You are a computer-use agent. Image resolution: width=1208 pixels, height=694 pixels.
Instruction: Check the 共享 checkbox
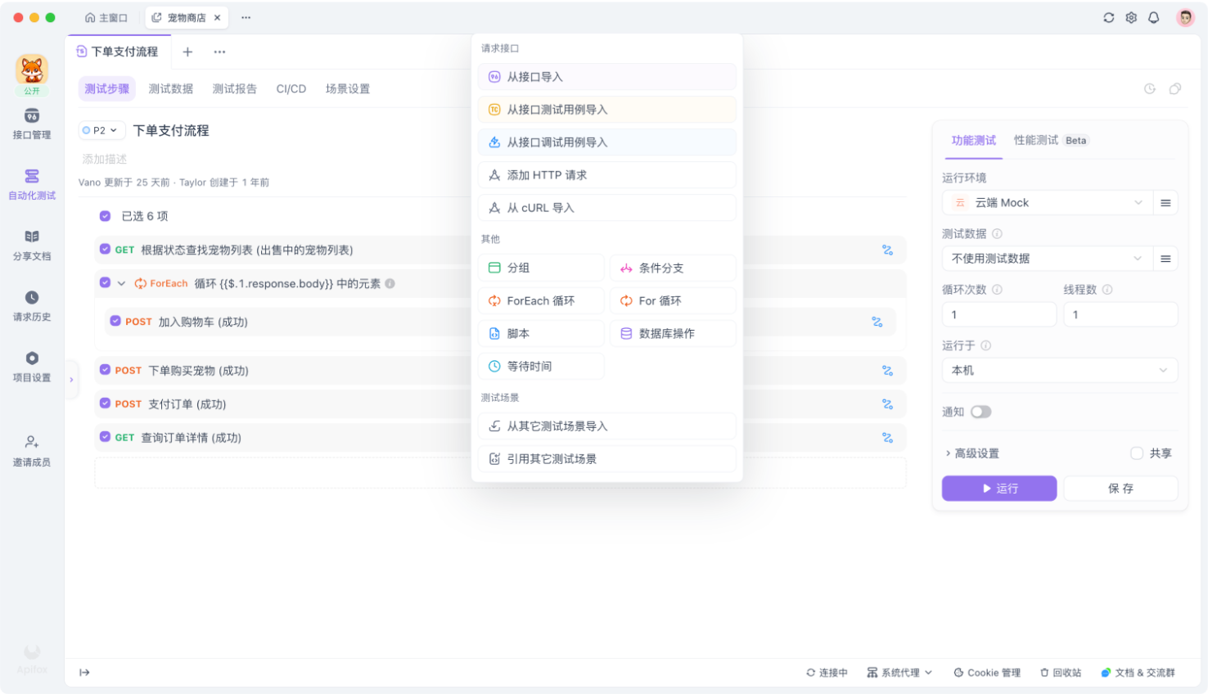click(x=1136, y=453)
